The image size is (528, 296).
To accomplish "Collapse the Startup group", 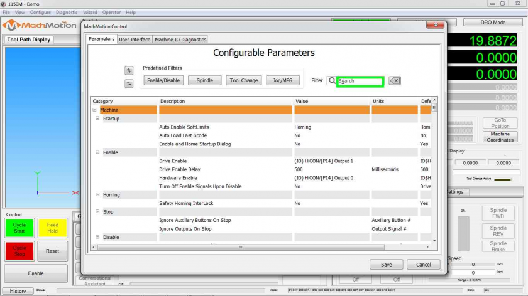I will (x=97, y=119).
